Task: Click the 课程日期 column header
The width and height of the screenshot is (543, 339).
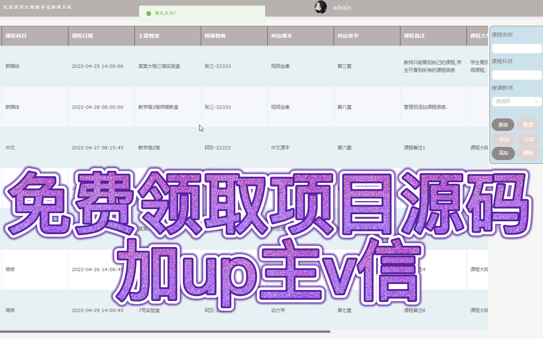Action: (83, 36)
